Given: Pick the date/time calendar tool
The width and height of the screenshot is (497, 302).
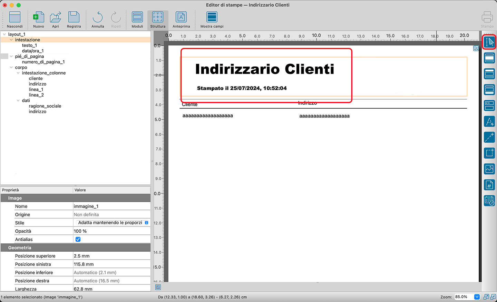Looking at the screenshot, I should (x=489, y=201).
